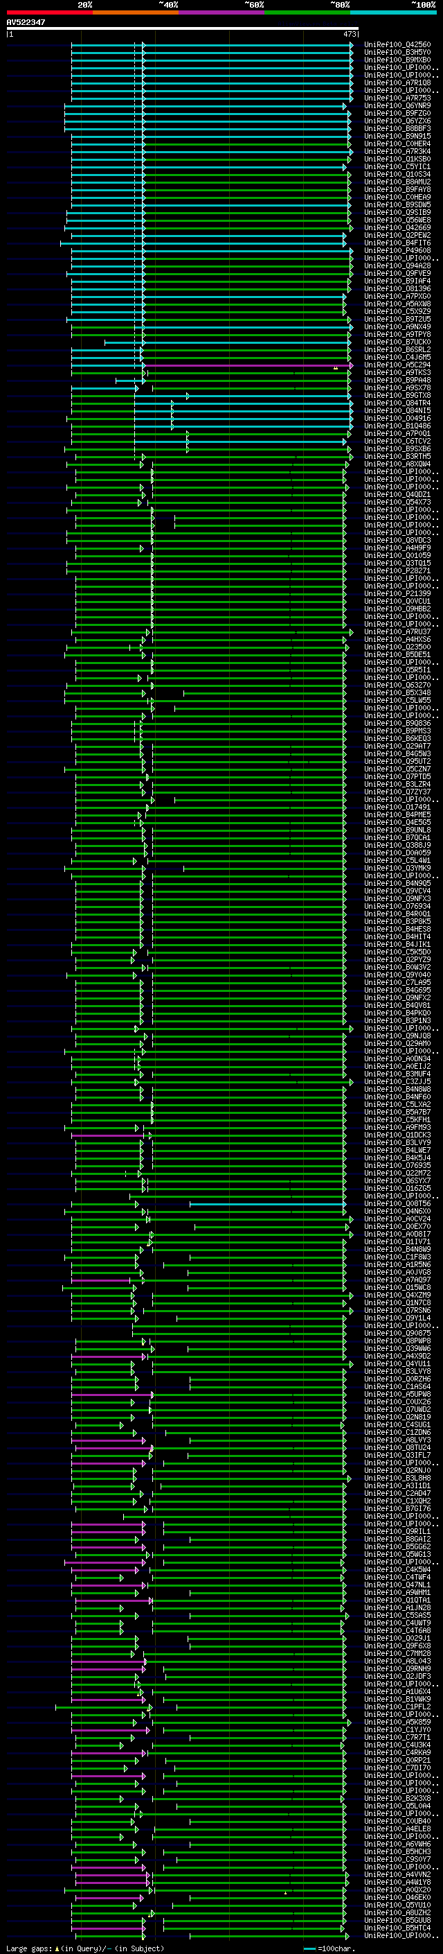
Task: Select the UniRef100_P28271 entry
Action: tap(397, 570)
